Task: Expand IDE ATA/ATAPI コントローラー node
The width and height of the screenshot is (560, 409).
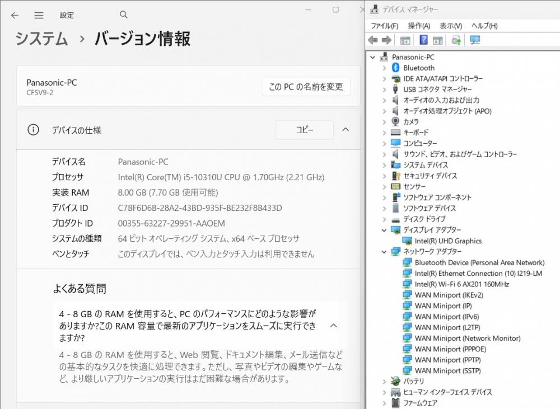Action: coord(384,78)
